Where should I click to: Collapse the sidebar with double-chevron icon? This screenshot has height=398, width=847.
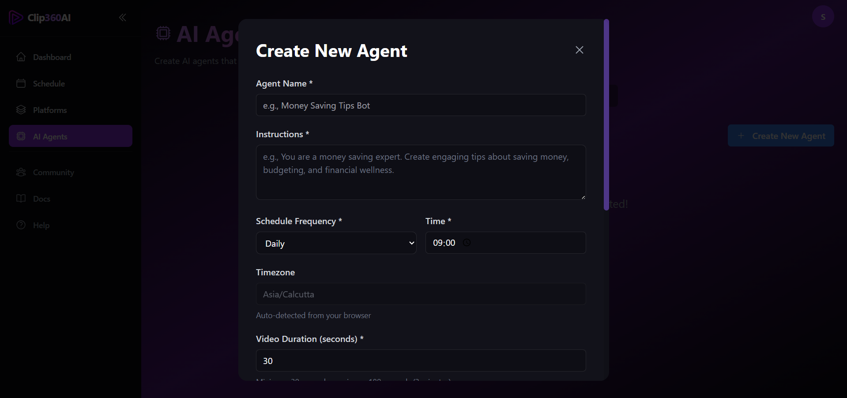click(123, 18)
